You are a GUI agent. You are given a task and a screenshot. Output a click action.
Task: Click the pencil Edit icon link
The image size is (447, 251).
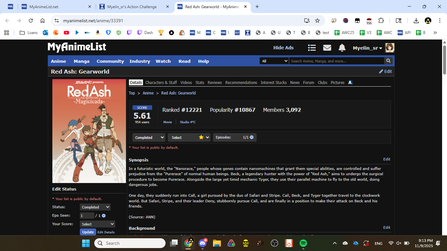point(385,71)
